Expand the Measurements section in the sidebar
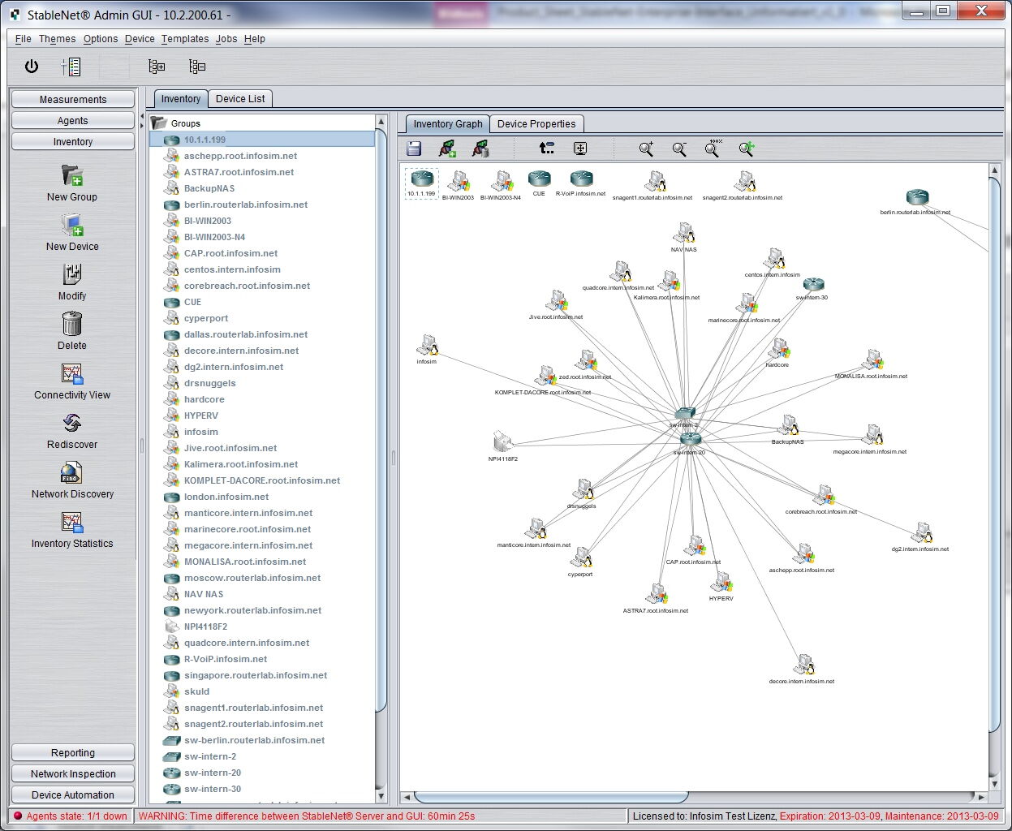 (x=73, y=99)
